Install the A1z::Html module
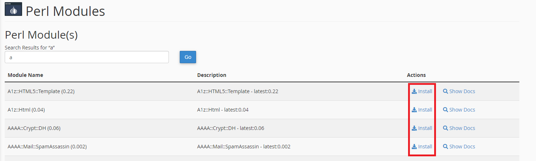This screenshot has width=536, height=161. pyautogui.click(x=422, y=110)
